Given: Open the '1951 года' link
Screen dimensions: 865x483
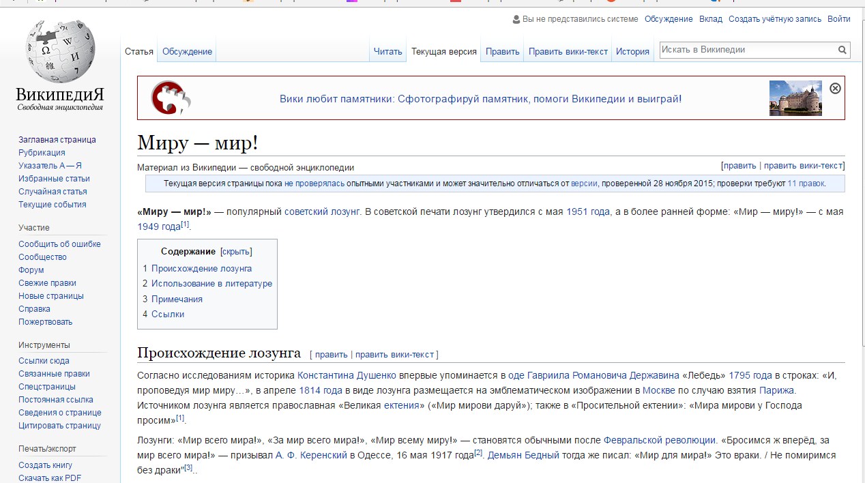Looking at the screenshot, I should point(588,212).
